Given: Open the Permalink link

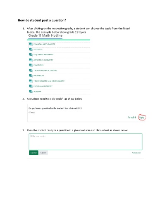Looking at the screenshot, I should tap(132, 118).
